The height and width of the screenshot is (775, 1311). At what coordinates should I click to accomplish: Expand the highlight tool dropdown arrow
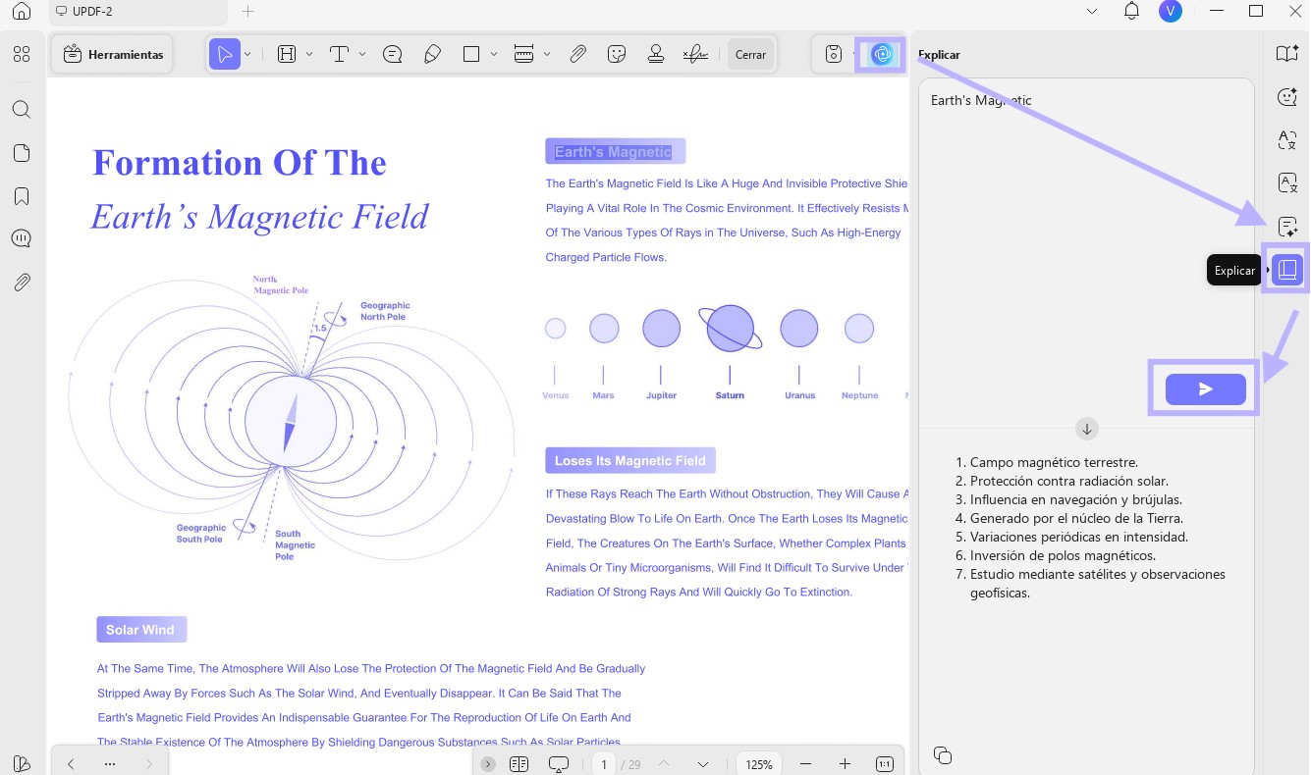(x=309, y=54)
